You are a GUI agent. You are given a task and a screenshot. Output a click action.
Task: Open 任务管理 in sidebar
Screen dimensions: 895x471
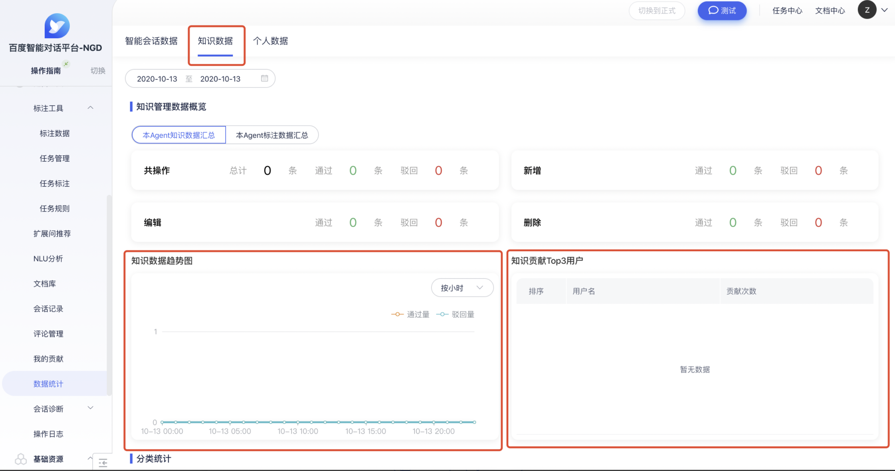click(55, 159)
